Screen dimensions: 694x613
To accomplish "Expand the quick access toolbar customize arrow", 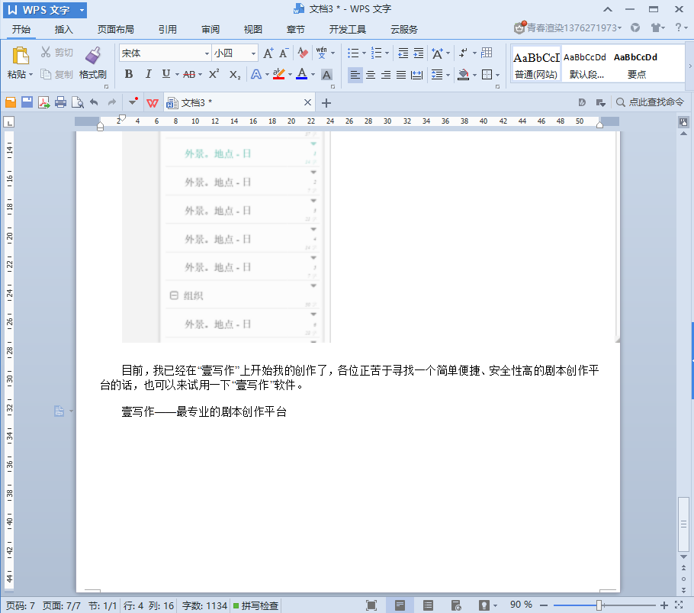I will click(x=133, y=102).
